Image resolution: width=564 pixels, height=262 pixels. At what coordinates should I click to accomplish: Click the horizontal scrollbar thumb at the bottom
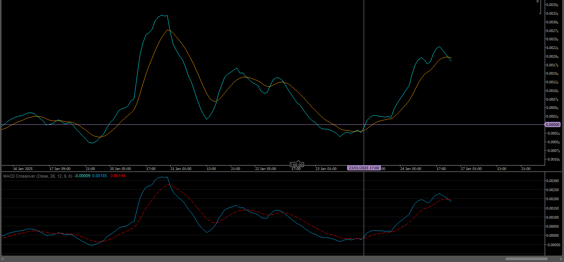[526, 259]
